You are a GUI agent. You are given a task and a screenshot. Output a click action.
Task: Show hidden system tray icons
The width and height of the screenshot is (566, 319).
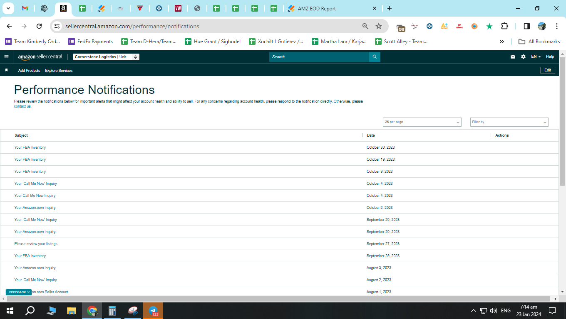tap(473, 311)
